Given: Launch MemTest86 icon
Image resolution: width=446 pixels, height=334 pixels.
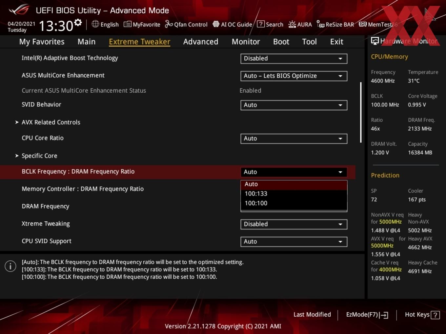Looking at the screenshot, I should coord(363,24).
